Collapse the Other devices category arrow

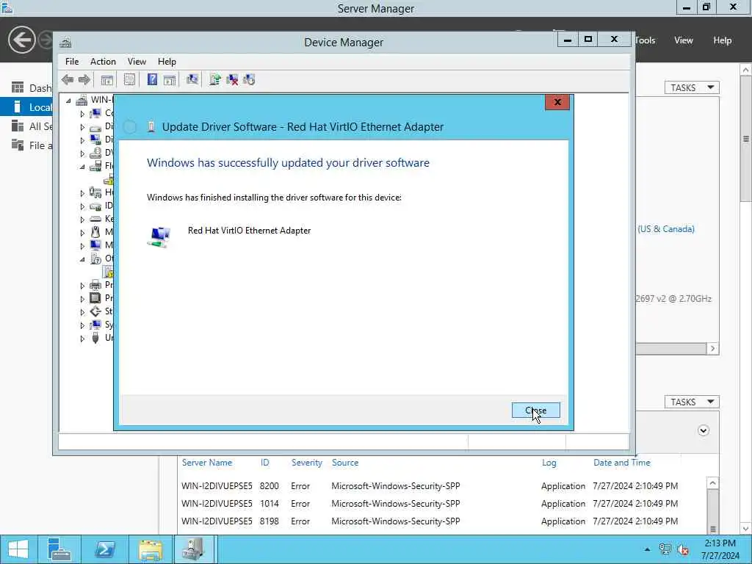(82, 259)
